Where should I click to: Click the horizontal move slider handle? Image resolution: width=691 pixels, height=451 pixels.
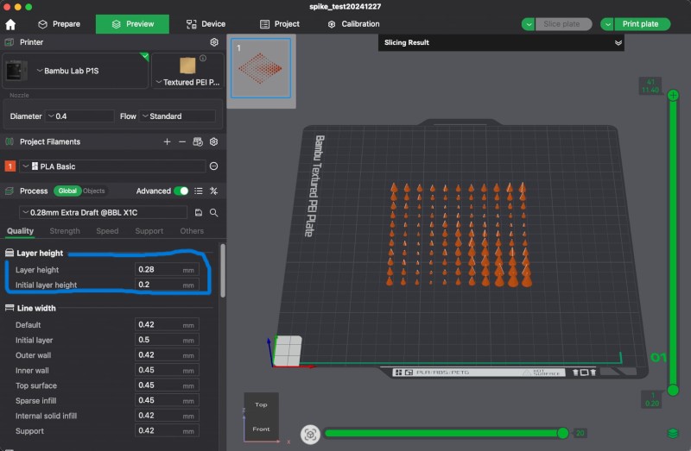(563, 433)
